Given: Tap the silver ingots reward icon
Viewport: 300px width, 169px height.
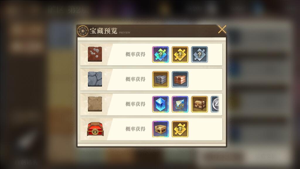Looking at the screenshot, I should [x=161, y=79].
